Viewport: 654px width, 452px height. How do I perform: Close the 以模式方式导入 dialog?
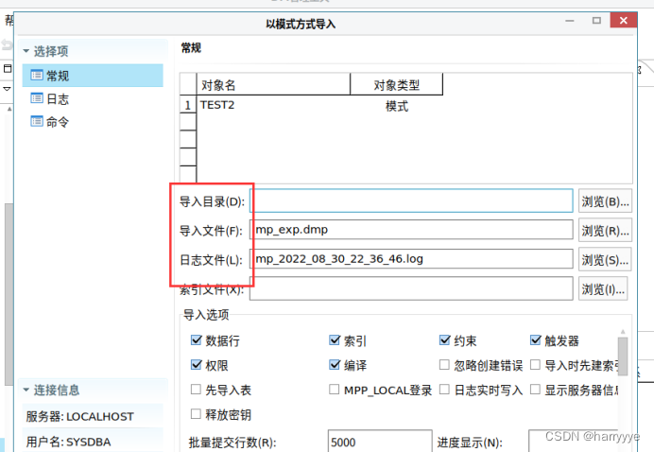click(623, 21)
